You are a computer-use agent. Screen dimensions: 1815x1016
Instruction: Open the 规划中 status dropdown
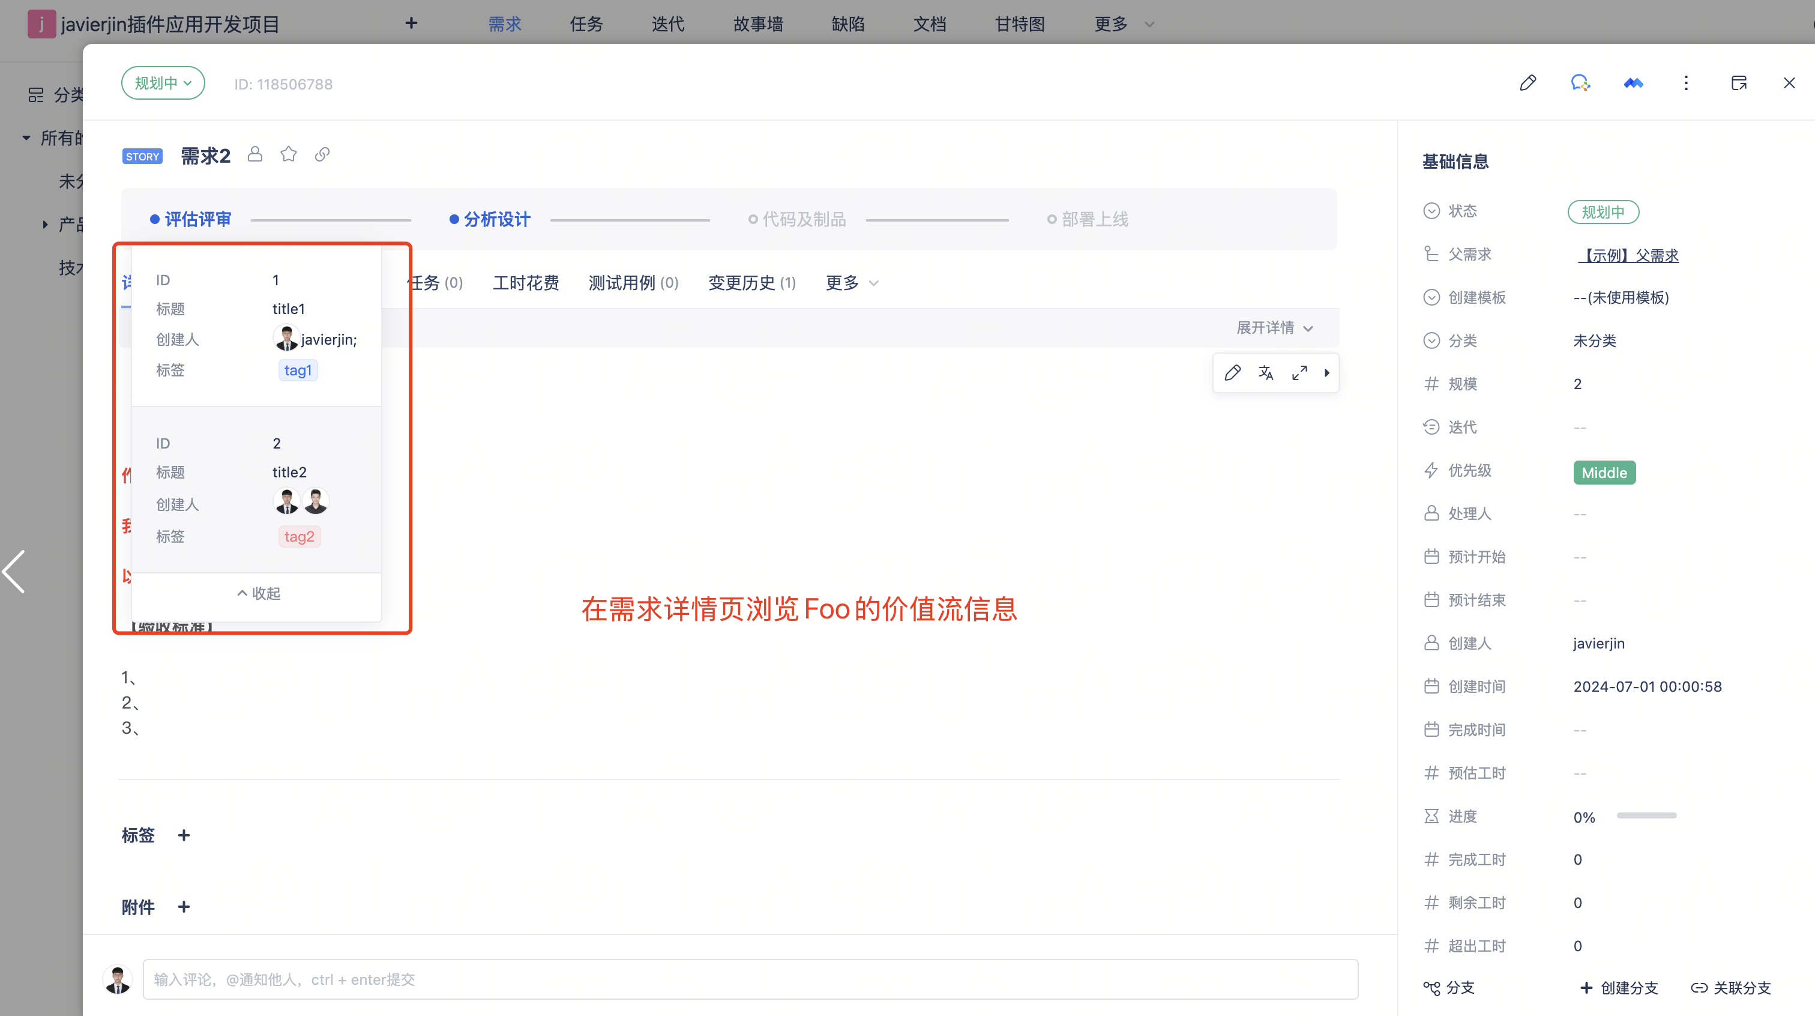click(x=163, y=83)
